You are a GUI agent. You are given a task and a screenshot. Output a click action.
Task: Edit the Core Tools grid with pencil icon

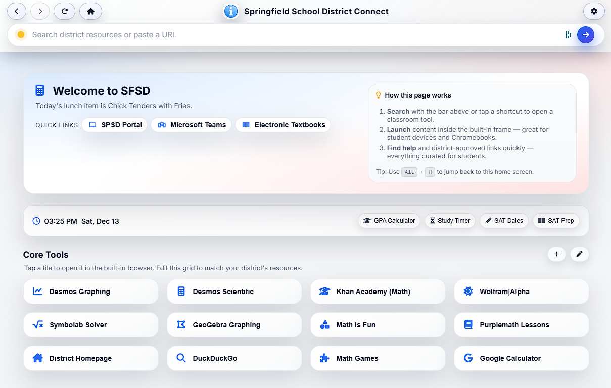click(x=579, y=254)
